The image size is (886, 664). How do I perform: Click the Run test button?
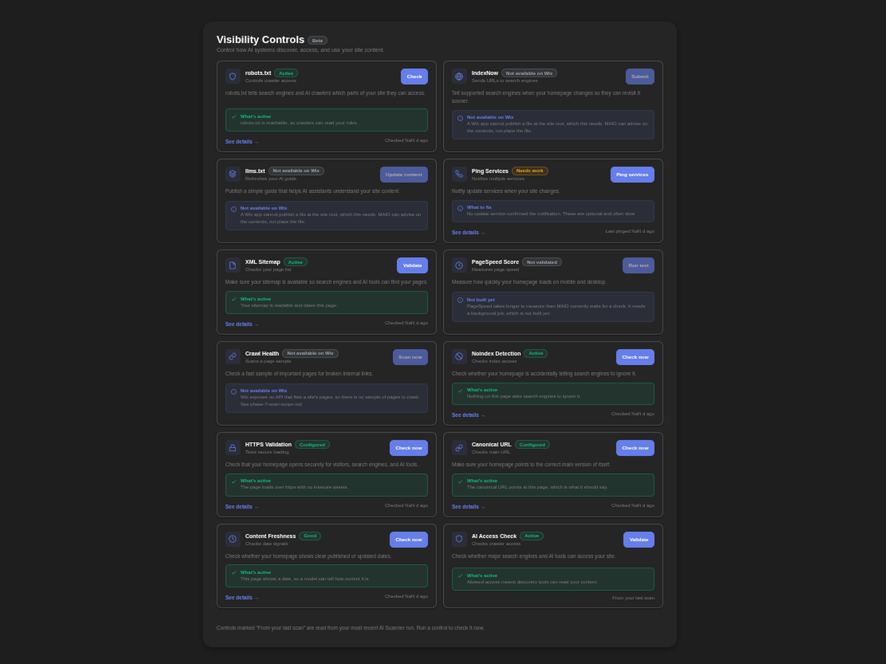click(638, 266)
